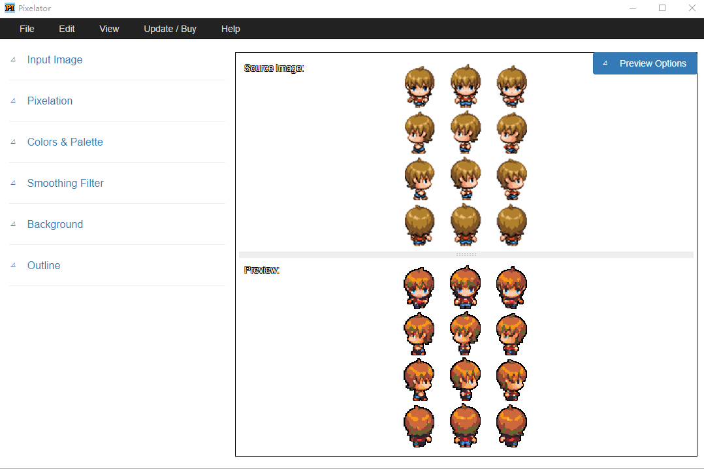Click the Pixelator app icon in title bar

pyautogui.click(x=9, y=8)
